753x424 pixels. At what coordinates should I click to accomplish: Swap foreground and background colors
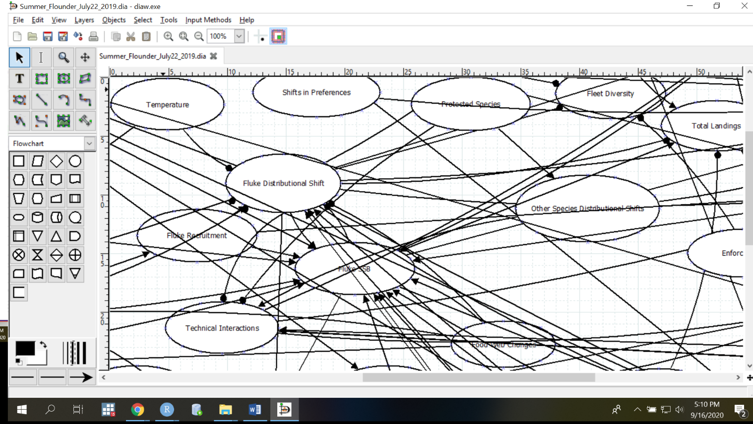tap(43, 344)
